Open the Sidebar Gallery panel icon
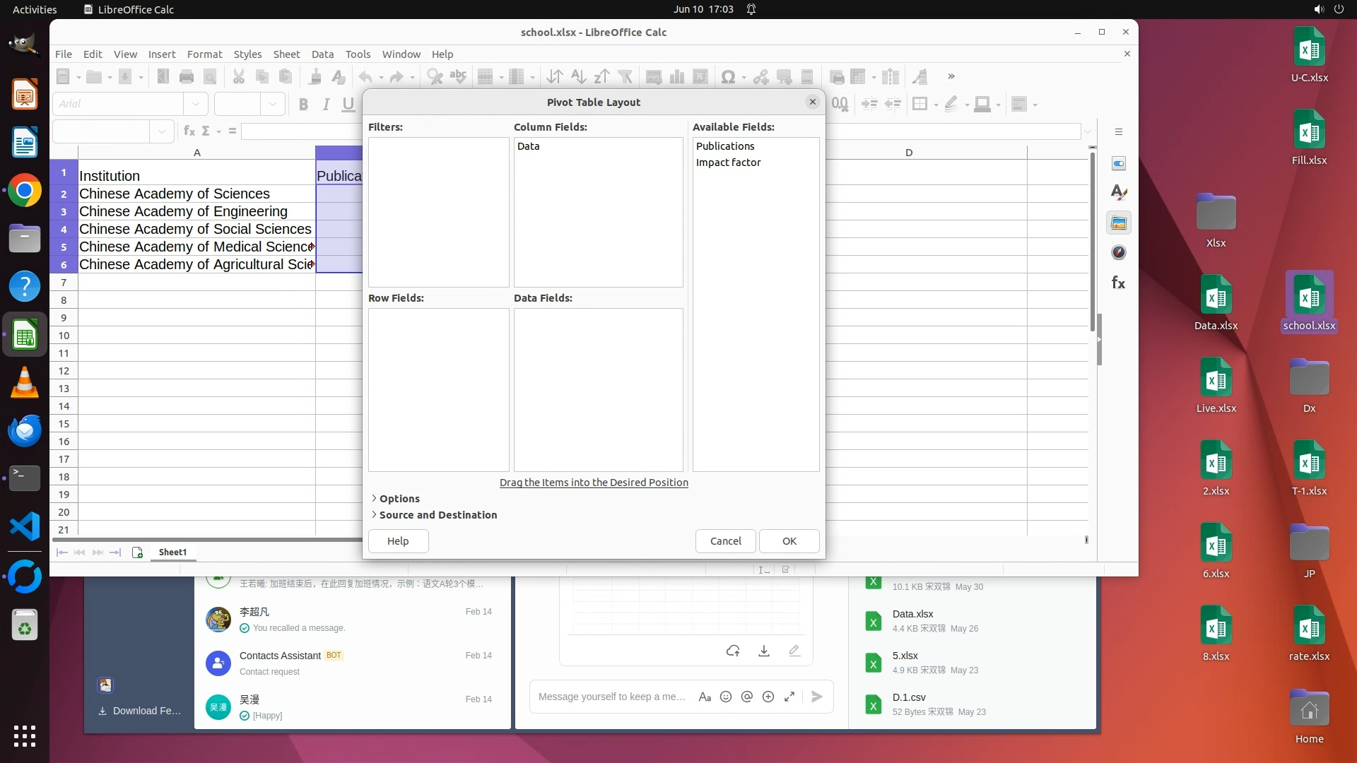Screen dimensions: 1357x763 [1118, 223]
